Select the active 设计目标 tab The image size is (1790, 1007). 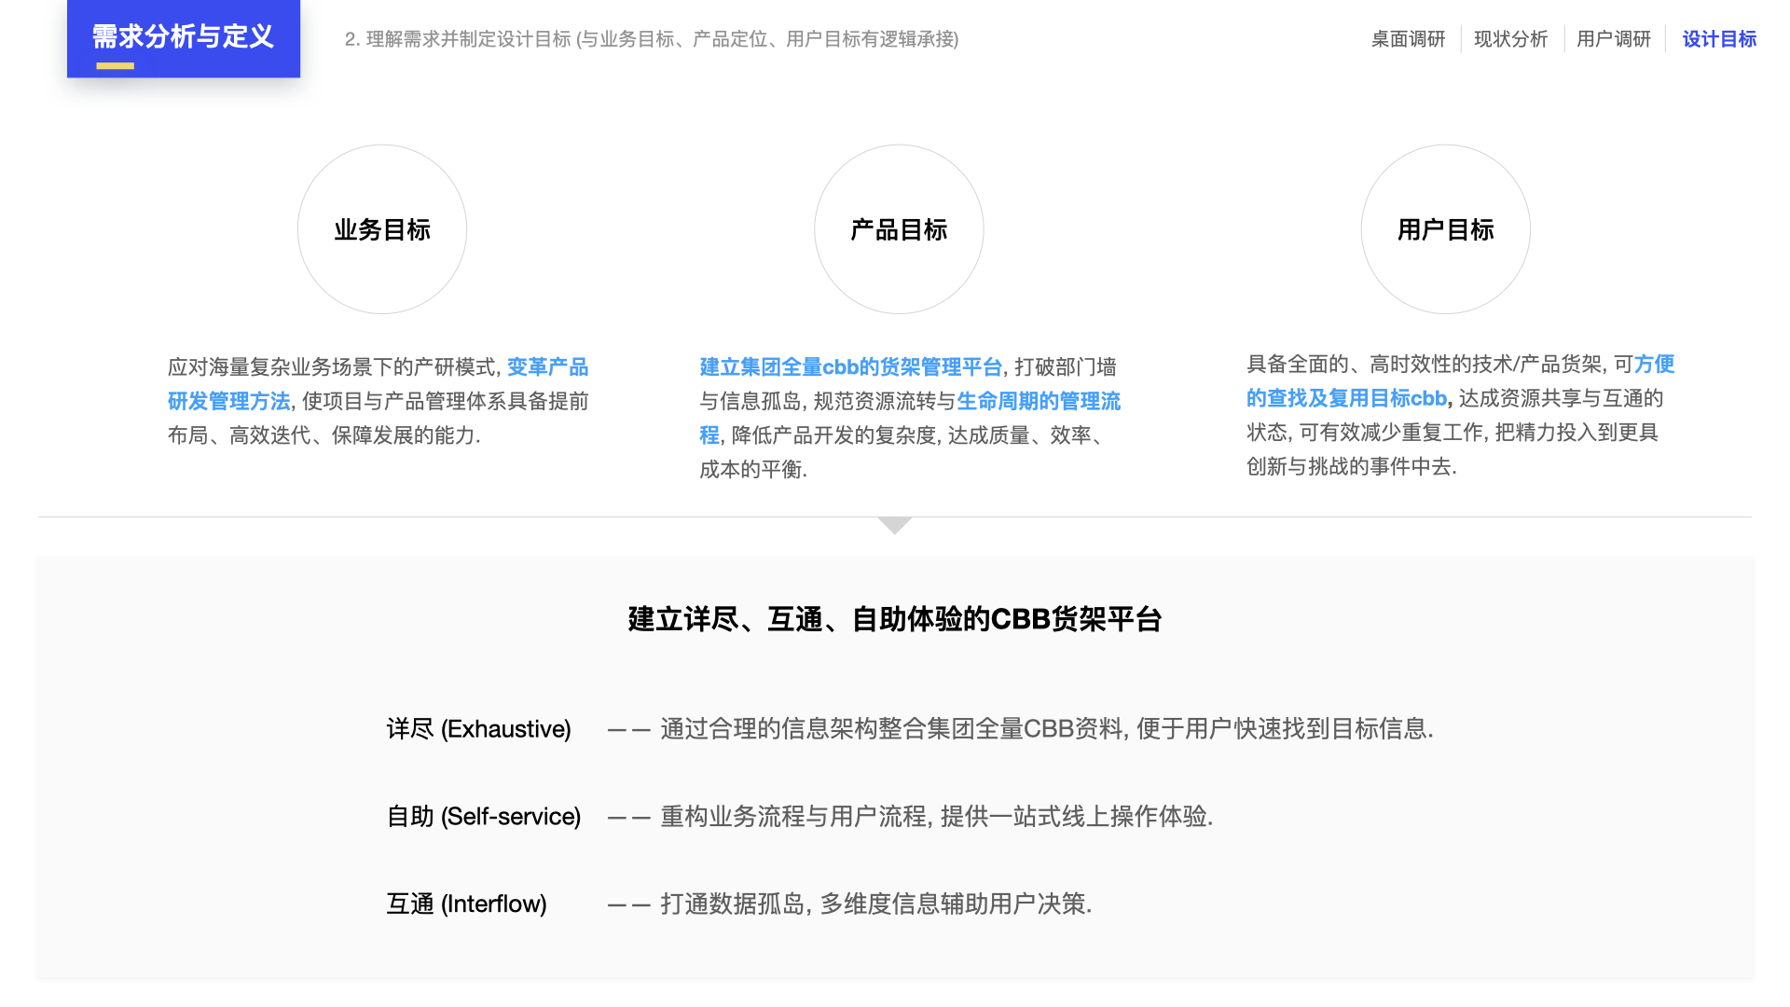[1719, 39]
